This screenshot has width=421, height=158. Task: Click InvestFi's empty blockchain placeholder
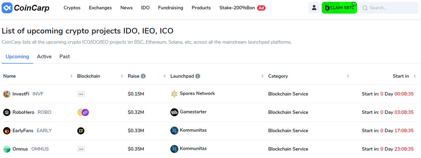point(81,94)
